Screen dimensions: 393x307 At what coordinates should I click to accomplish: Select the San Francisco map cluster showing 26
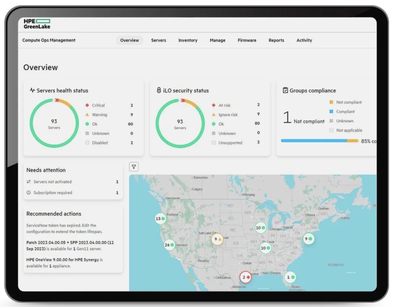coord(169,245)
